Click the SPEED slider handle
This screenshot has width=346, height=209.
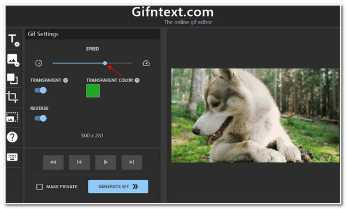(105, 63)
